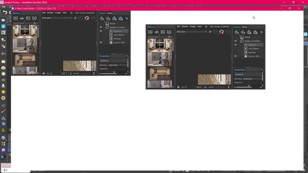Screen dimensions: 308x173
Task: Click Save to history icon in right VFB copy
Action: (x=150, y=32)
